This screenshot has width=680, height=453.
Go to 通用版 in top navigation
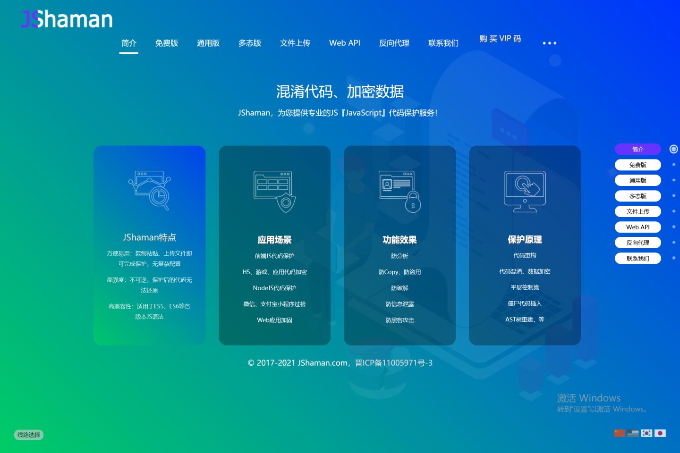point(208,43)
